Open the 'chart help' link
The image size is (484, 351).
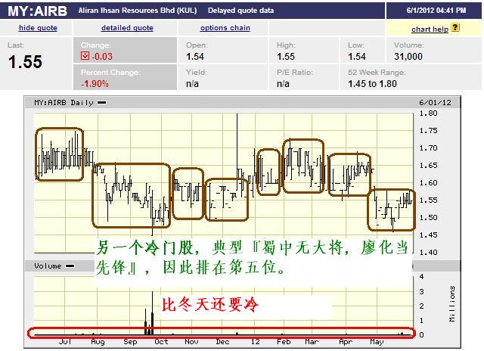click(x=430, y=30)
